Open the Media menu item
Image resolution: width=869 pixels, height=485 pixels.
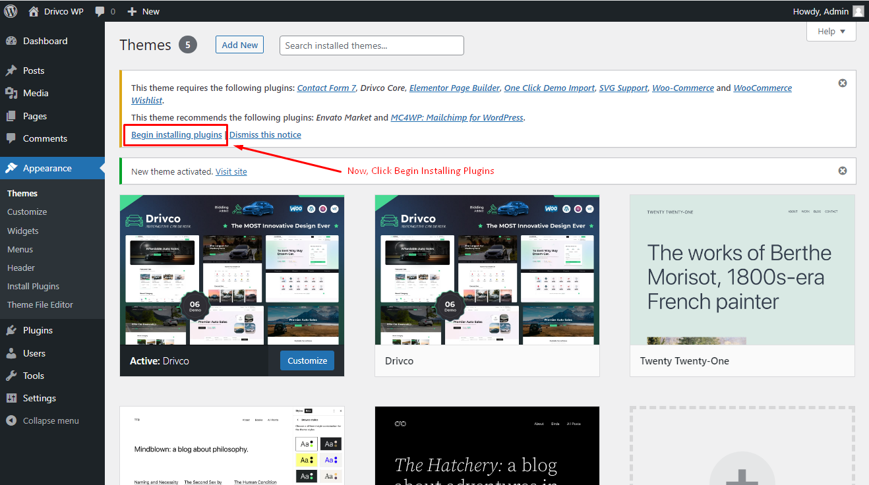pos(52,93)
